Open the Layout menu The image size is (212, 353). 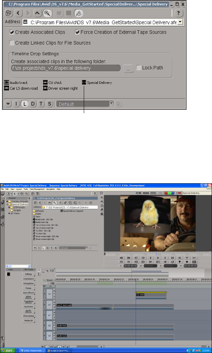pyautogui.click(x=19, y=189)
